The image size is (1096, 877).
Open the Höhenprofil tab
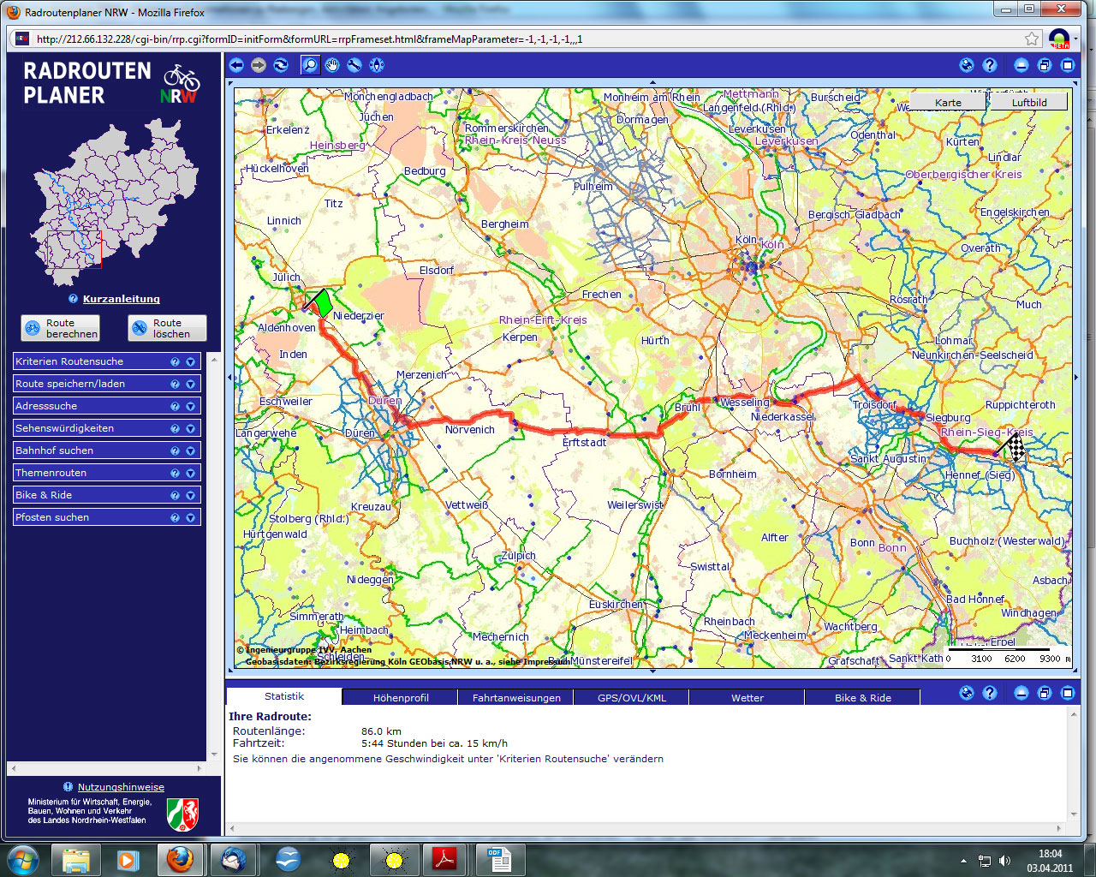click(x=401, y=698)
